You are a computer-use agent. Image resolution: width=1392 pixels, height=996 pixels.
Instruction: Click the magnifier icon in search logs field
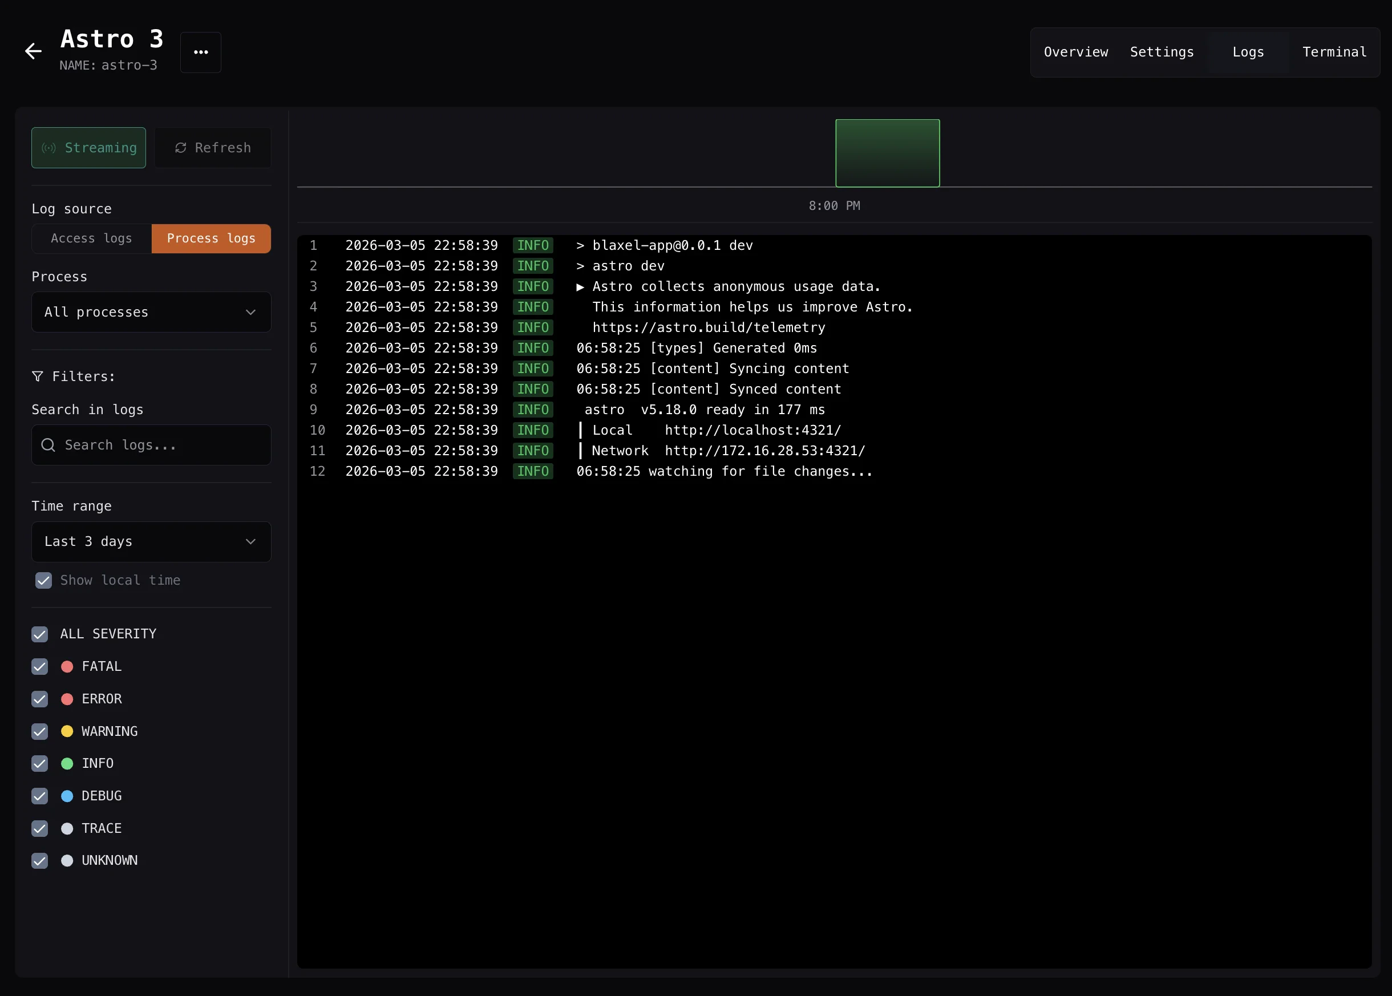point(48,444)
